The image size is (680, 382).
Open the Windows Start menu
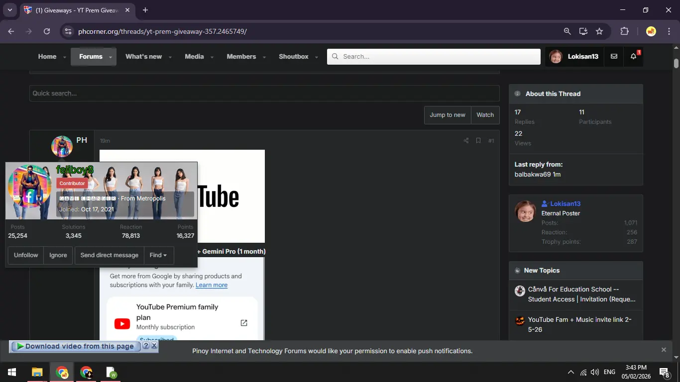[x=11, y=372]
